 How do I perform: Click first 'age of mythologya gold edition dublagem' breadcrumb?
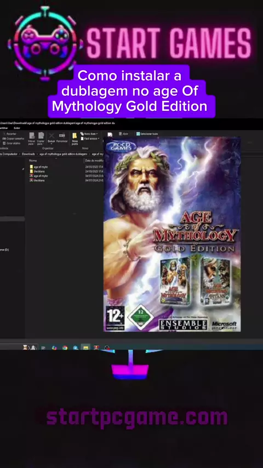(x=64, y=154)
